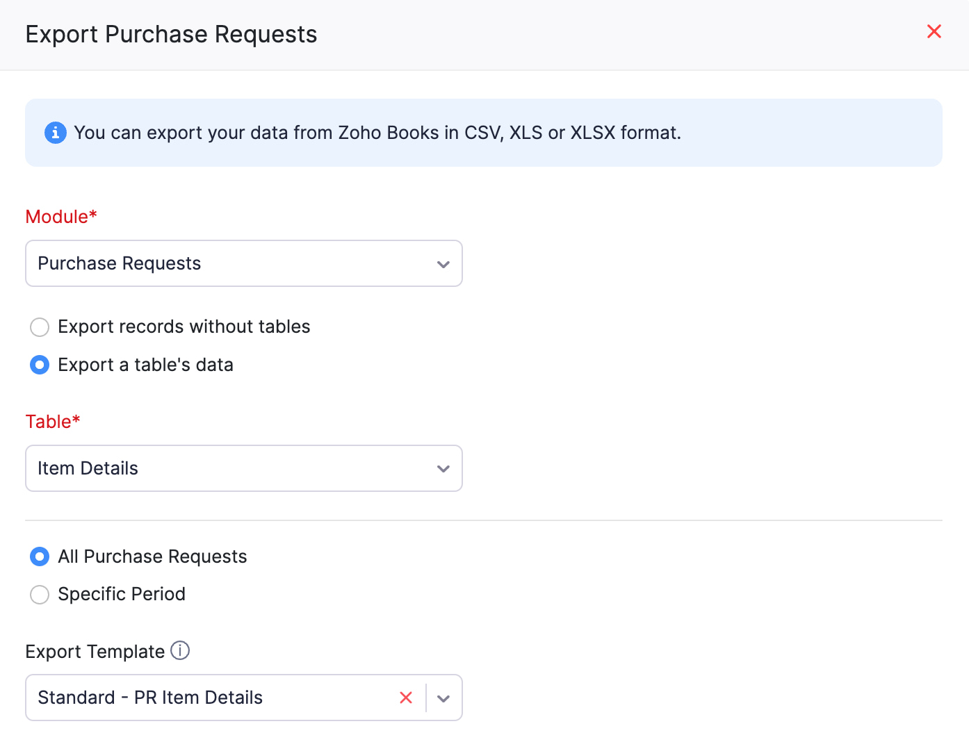969x742 pixels.
Task: Click the blue info icon in the banner
Action: (x=55, y=132)
